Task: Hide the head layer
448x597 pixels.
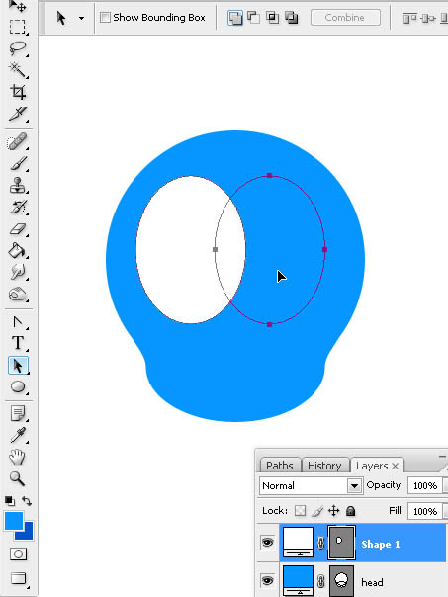Action: point(267,581)
